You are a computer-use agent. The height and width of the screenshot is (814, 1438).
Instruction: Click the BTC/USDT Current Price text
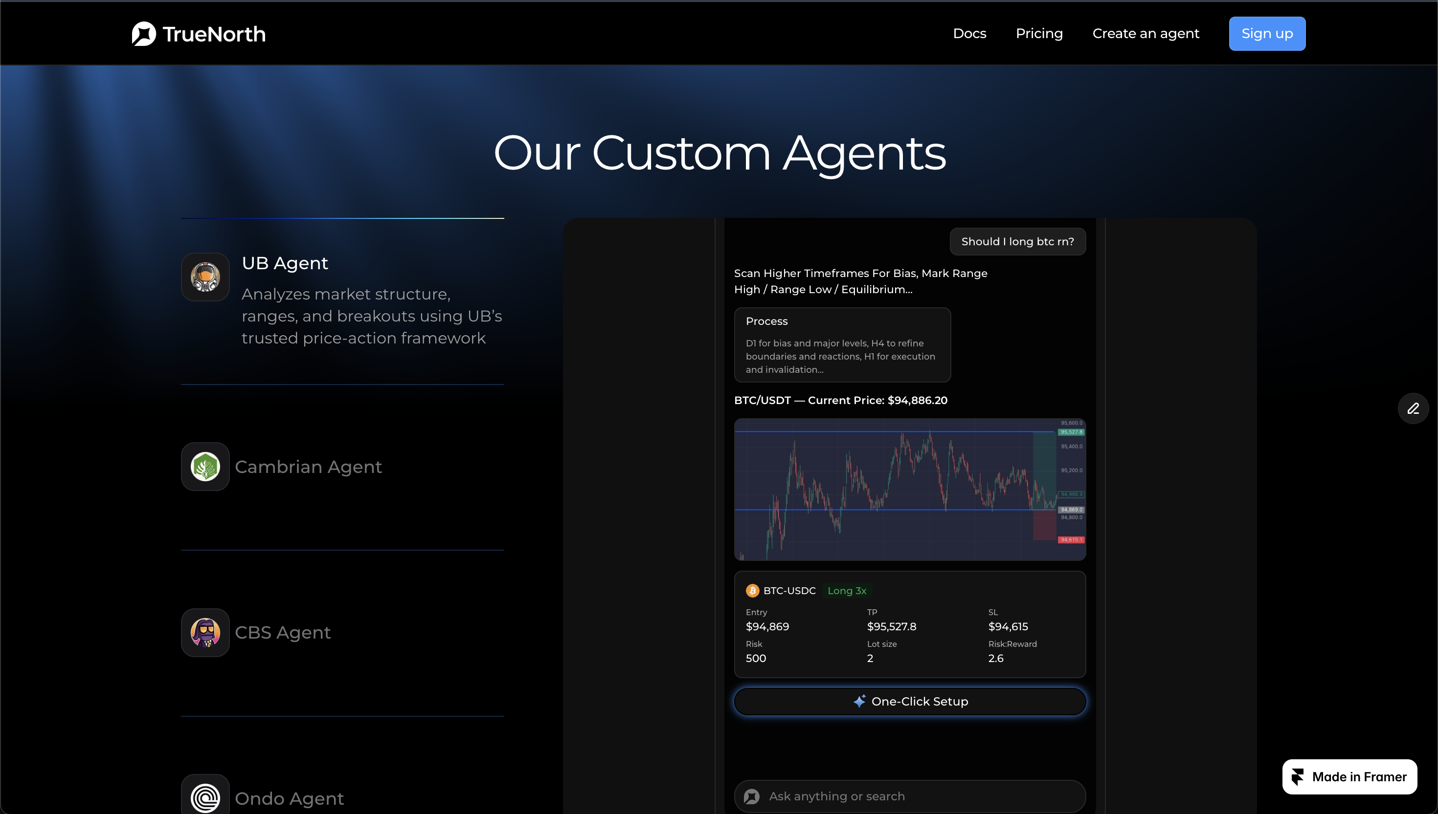coord(840,400)
